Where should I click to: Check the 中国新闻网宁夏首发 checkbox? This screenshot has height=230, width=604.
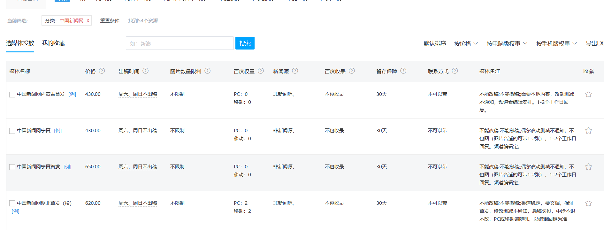click(12, 167)
